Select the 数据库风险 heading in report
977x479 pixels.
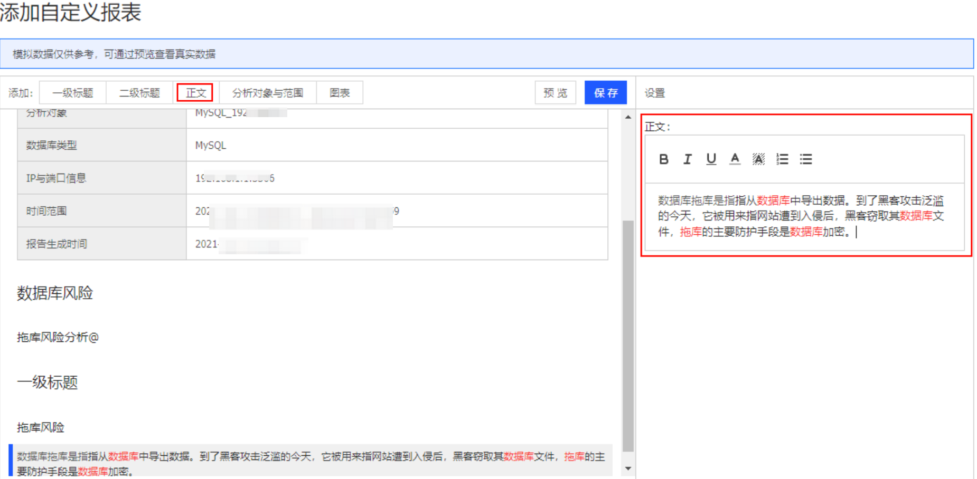point(55,293)
